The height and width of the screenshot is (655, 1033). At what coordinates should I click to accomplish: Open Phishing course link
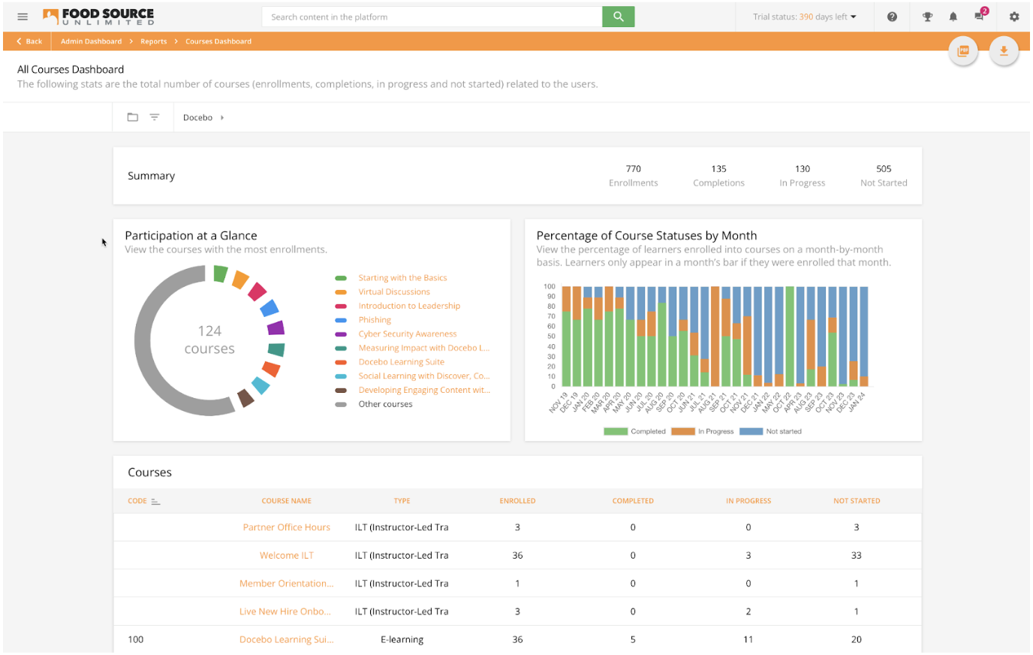click(x=375, y=320)
